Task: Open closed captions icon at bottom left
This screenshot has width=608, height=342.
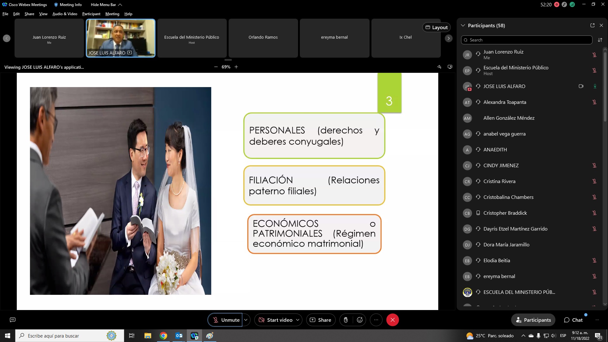Action: [13, 320]
